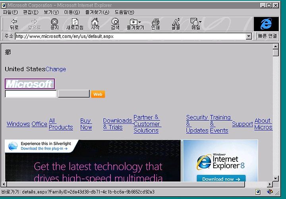Go back with the 뒤로 toolbar button
The image size is (286, 199).
14,24
